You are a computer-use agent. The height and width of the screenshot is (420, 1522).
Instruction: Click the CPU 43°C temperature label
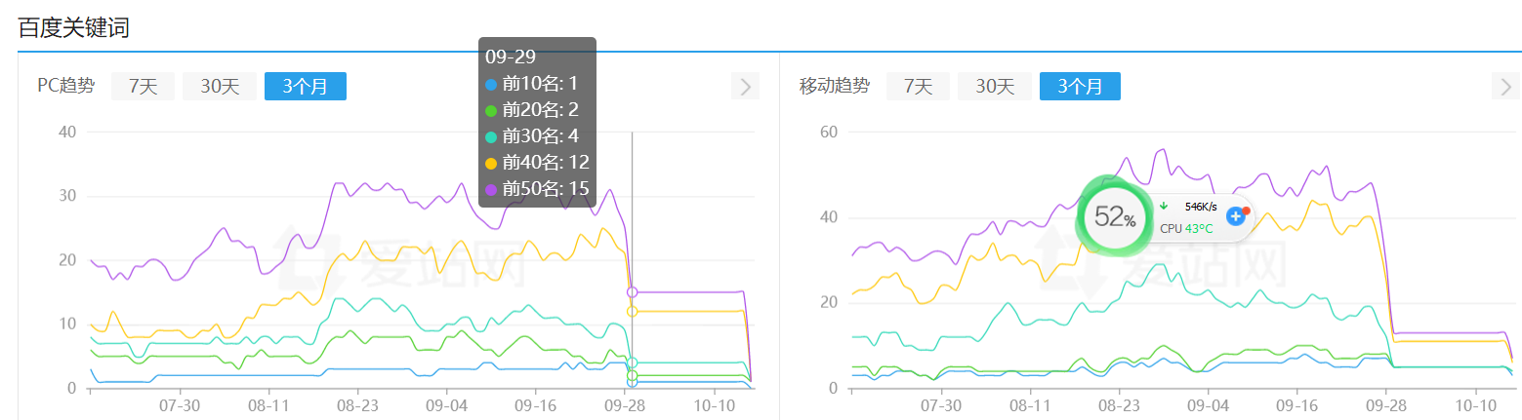[x=1186, y=228]
